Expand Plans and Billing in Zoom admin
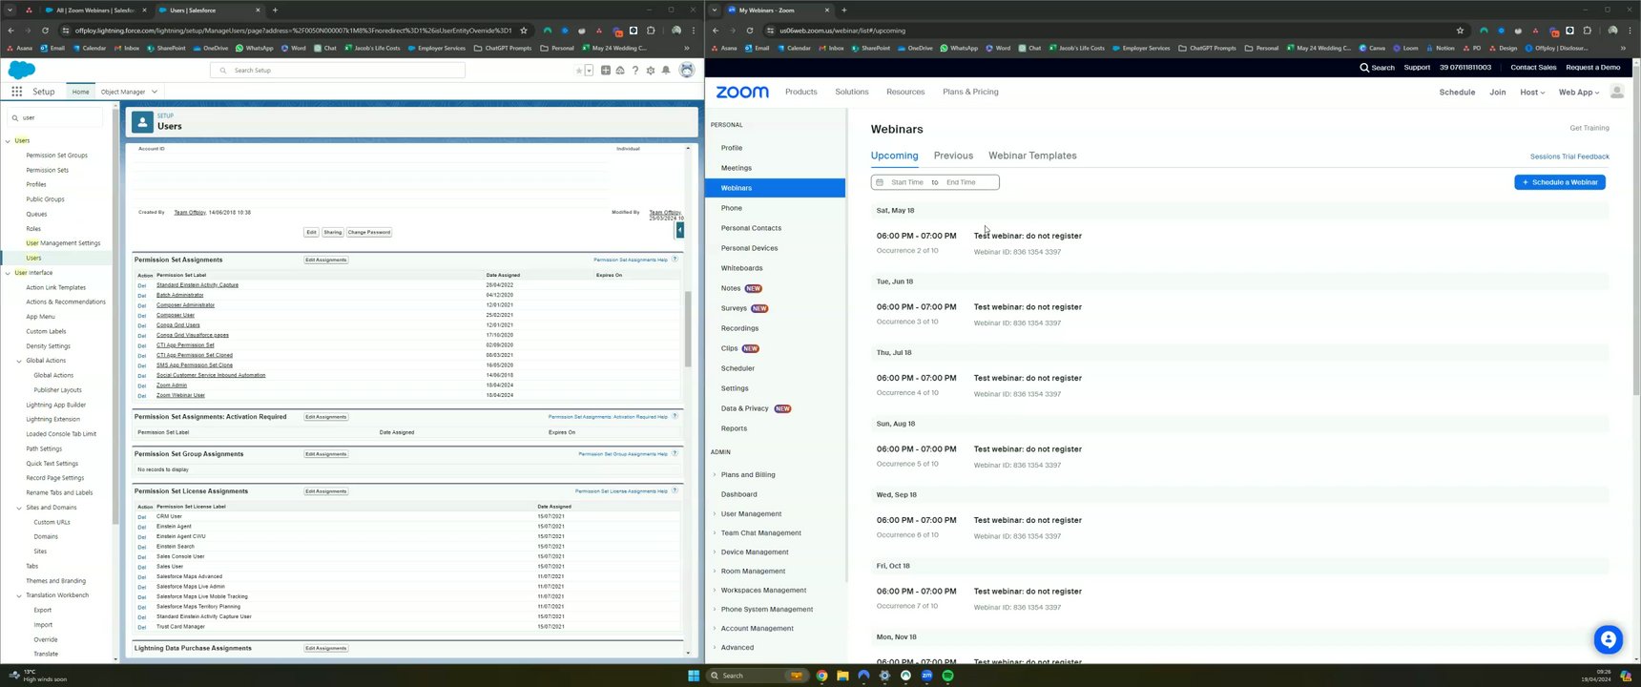The height and width of the screenshot is (687, 1641). (x=715, y=474)
